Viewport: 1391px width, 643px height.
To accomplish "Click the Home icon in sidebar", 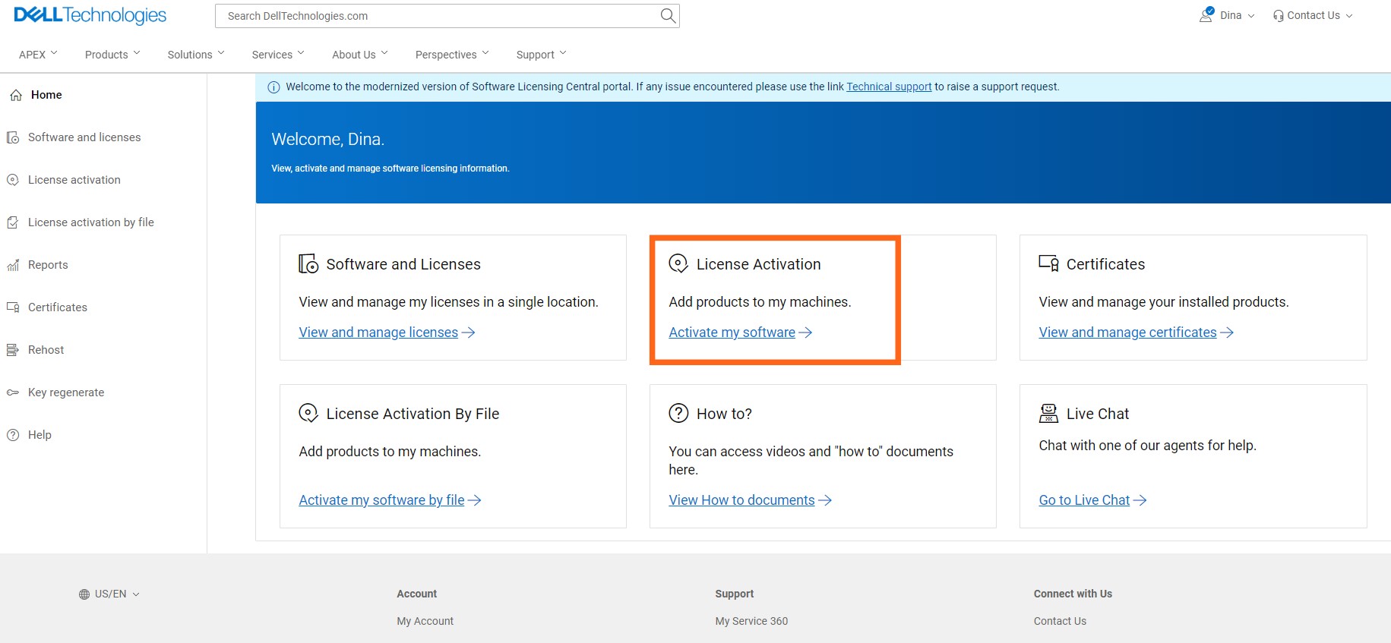I will (x=15, y=95).
